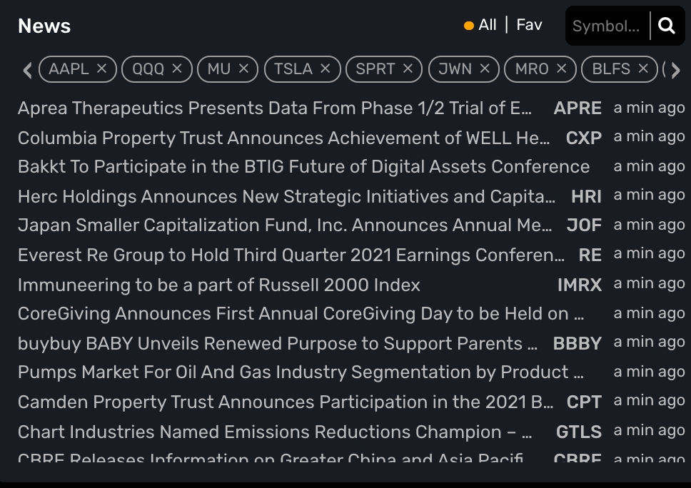This screenshot has height=488, width=691.
Task: Click the search magnifier icon
Action: (667, 26)
